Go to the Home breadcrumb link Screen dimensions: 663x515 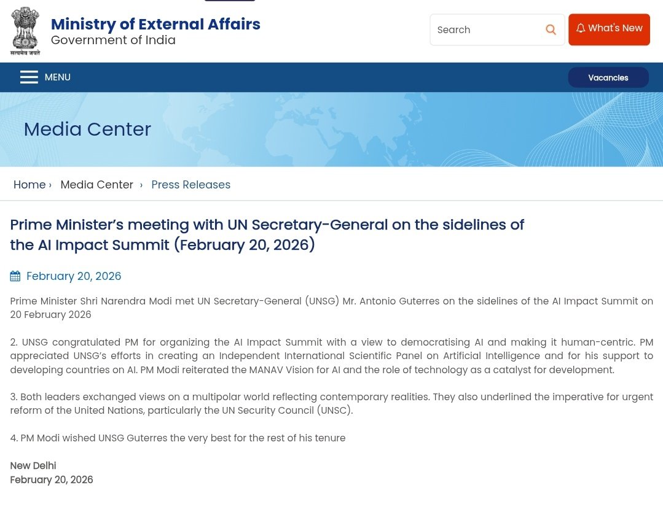[29, 185]
